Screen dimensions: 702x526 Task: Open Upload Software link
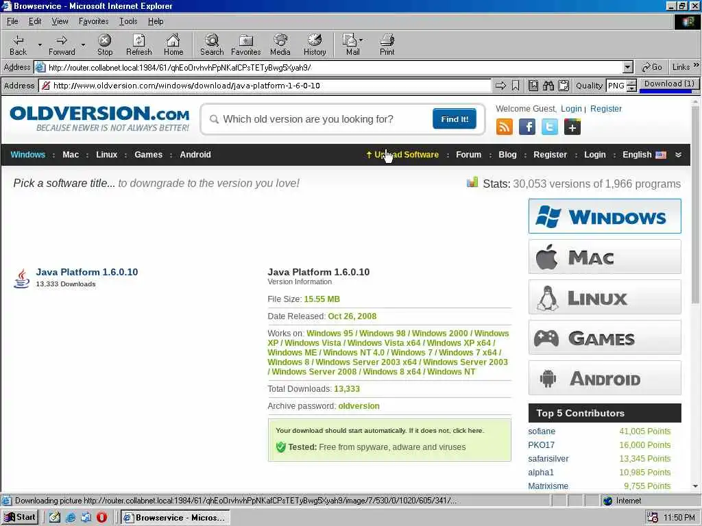click(402, 155)
